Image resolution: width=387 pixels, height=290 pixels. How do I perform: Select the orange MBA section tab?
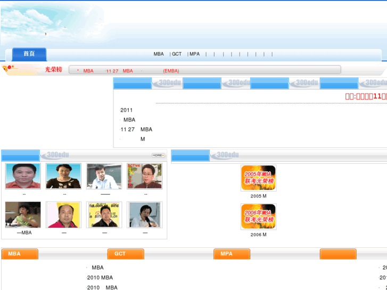tap(20, 254)
